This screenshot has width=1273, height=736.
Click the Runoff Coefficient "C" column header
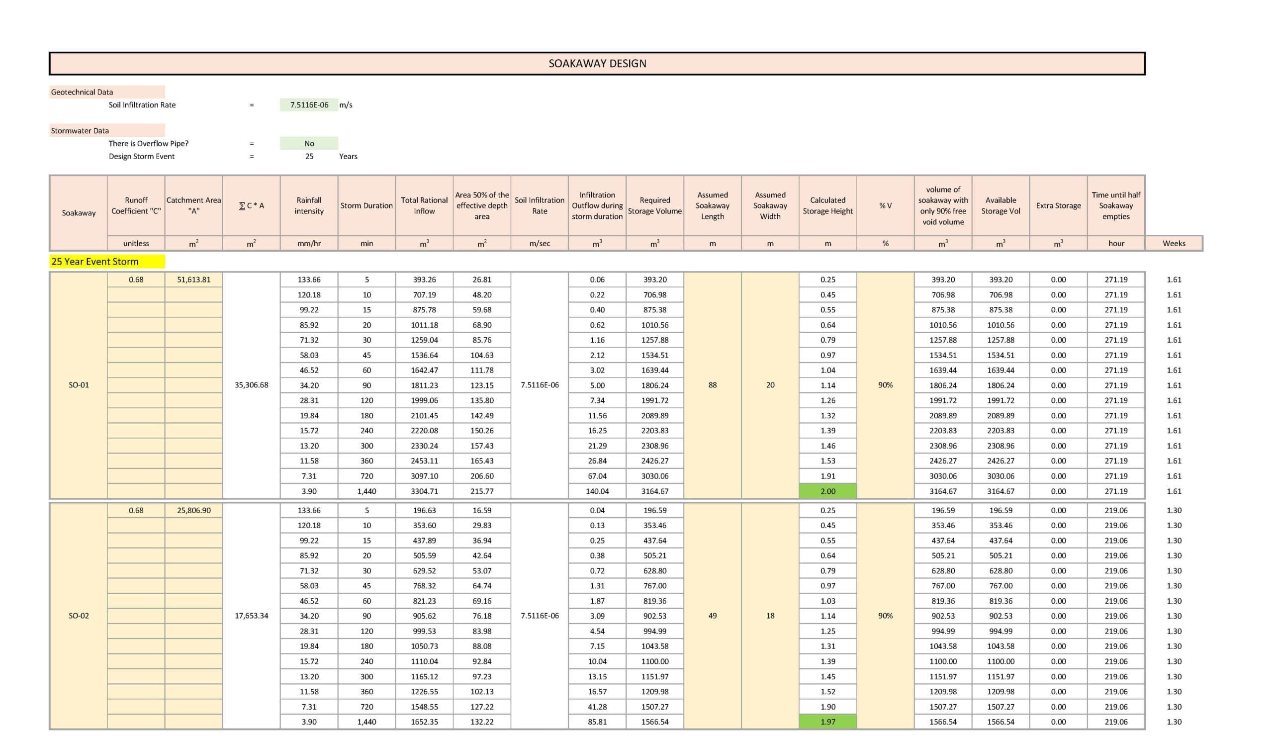(136, 205)
